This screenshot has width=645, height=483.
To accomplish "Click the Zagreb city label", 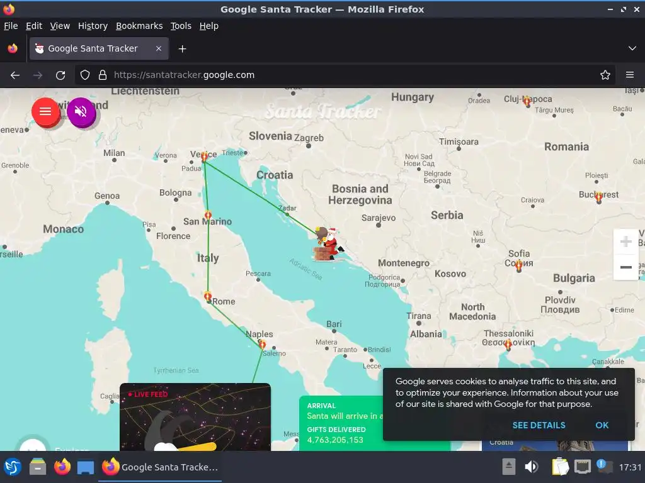I will (309, 138).
